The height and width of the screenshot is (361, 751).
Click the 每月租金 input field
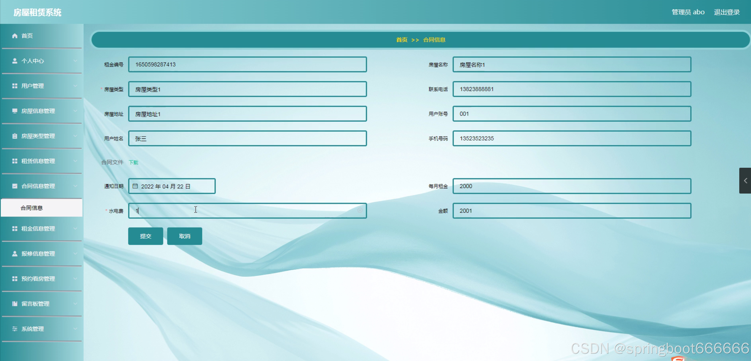click(x=572, y=186)
